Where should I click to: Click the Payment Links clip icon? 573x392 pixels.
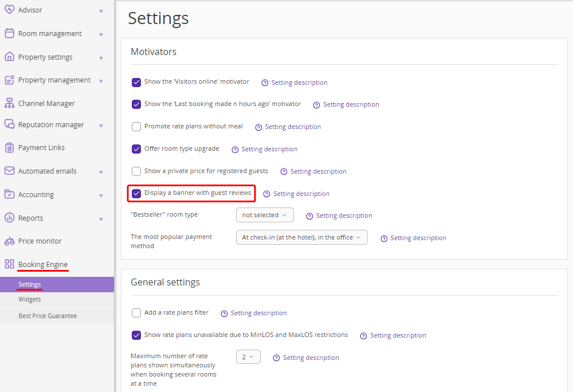pos(10,148)
